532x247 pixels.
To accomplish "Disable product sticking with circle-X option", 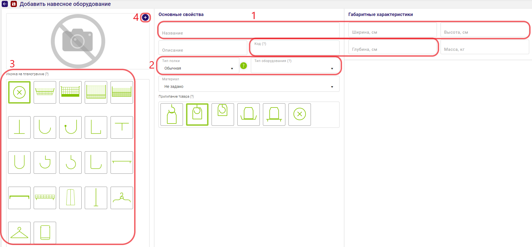I will [300, 115].
